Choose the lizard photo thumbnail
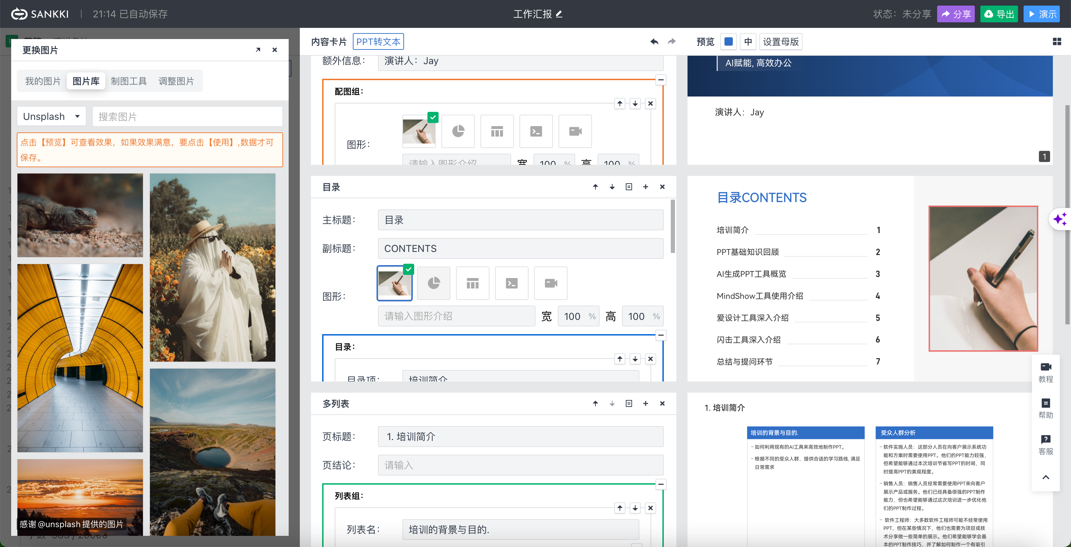This screenshot has width=1071, height=547. pos(80,215)
